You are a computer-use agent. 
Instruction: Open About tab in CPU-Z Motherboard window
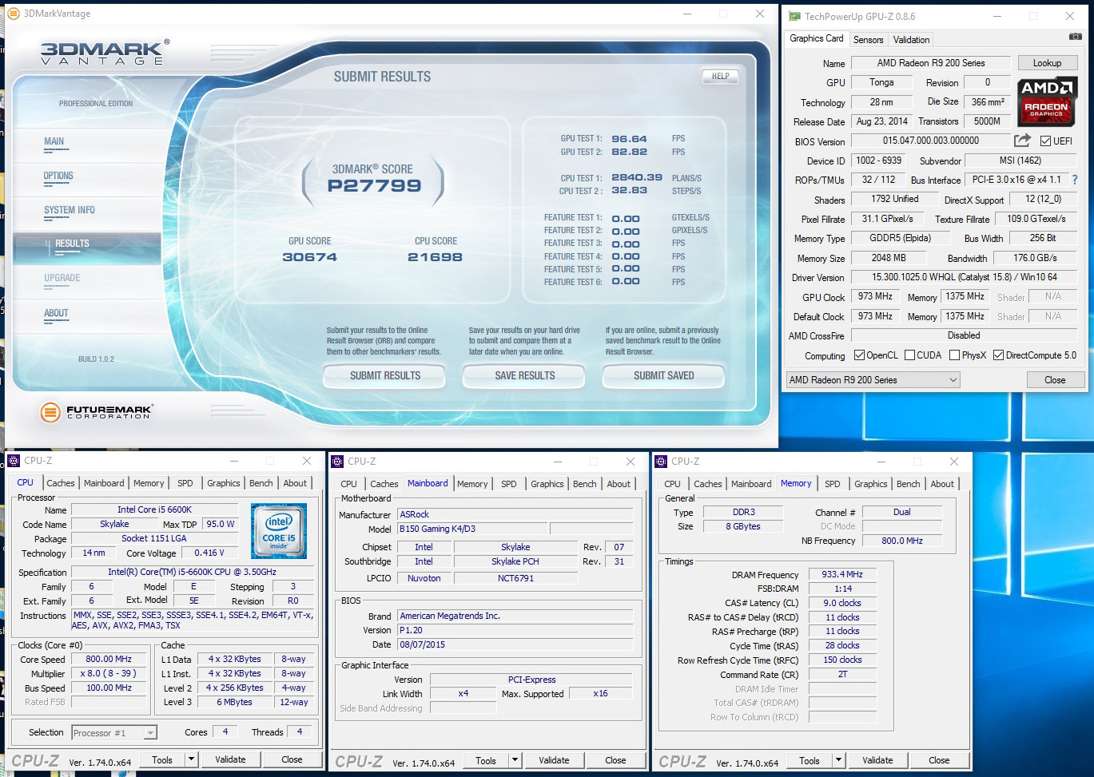click(618, 484)
